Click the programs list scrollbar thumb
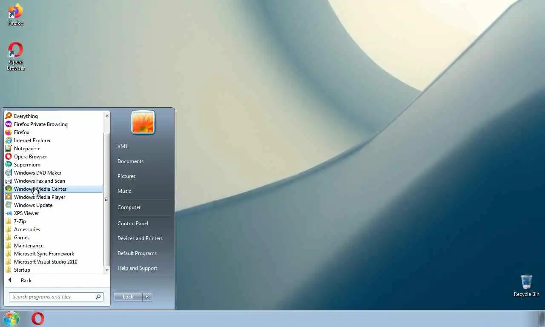 pos(106,199)
